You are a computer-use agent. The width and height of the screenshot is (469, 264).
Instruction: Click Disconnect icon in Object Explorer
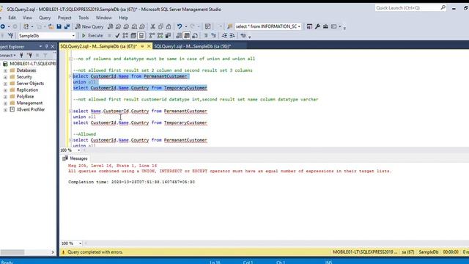29,55
